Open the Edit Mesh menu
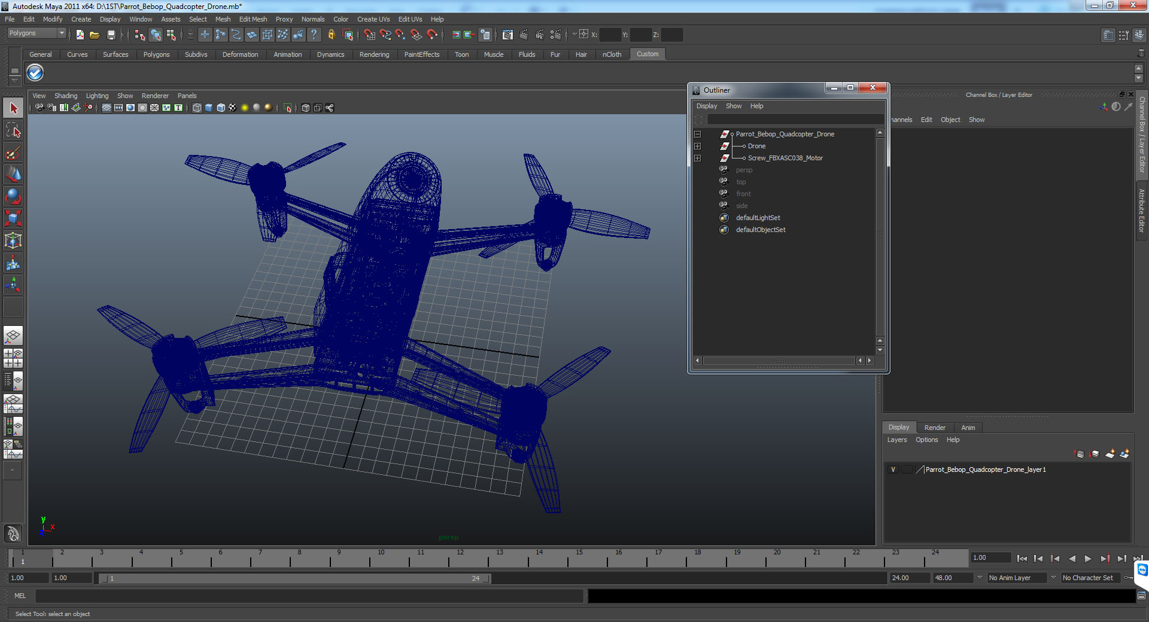 tap(253, 19)
